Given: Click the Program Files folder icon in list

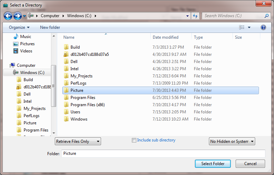Looking at the screenshot, I should tap(66, 98).
